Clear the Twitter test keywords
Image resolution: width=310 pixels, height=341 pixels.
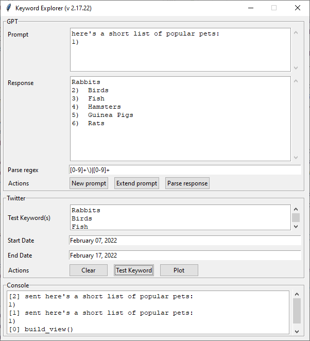(x=89, y=270)
